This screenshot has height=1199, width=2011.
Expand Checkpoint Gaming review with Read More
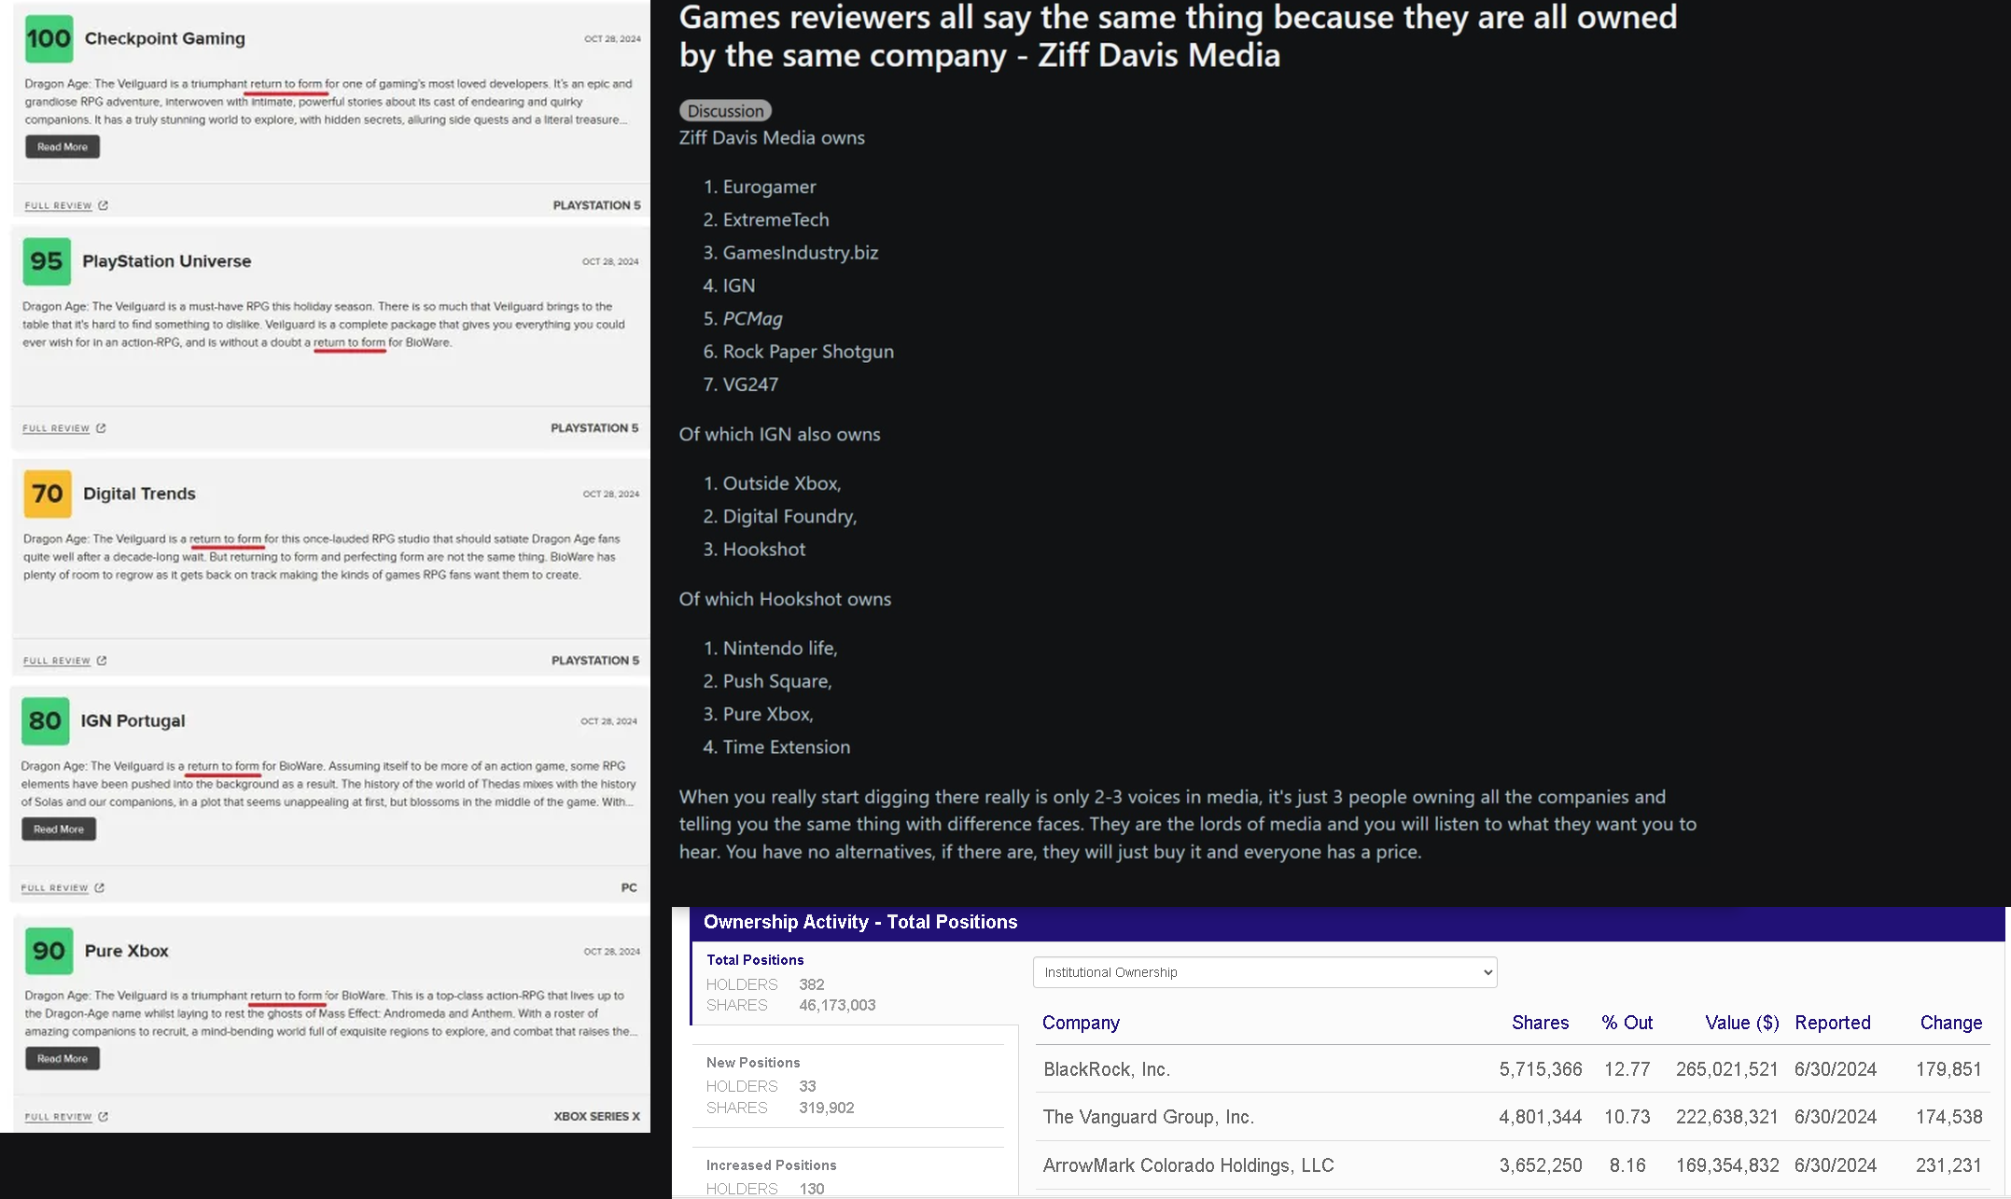[63, 146]
